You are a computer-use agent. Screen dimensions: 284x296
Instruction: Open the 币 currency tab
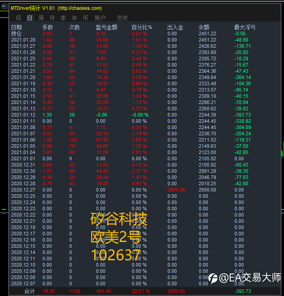click(x=85, y=18)
